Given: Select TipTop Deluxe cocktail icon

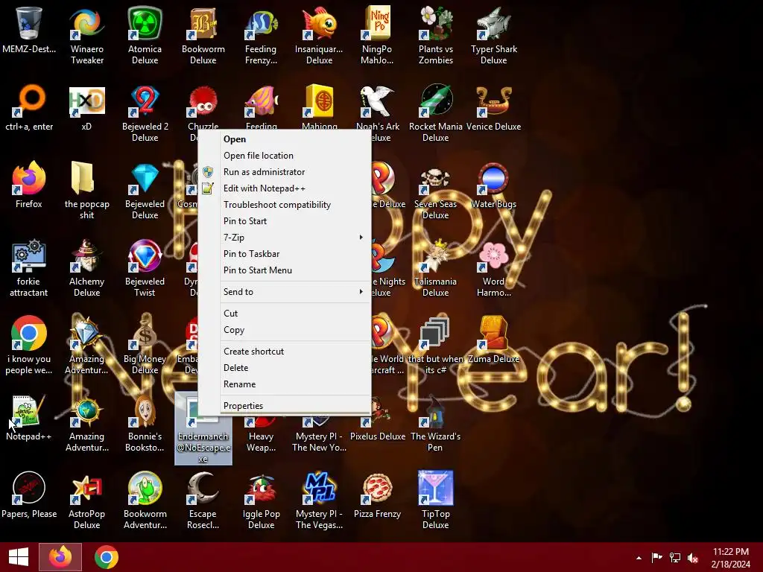Looking at the screenshot, I should (x=435, y=488).
